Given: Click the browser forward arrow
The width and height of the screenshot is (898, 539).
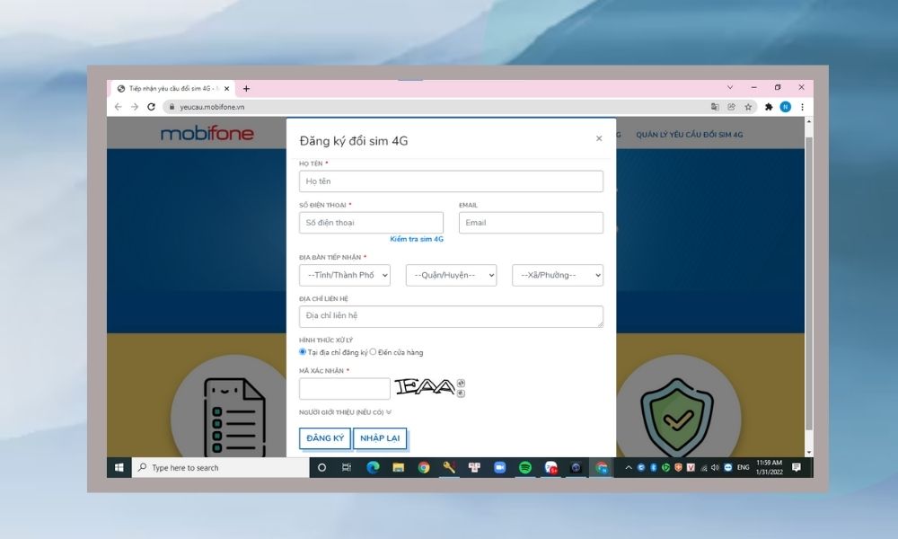Looking at the screenshot, I should click(x=135, y=107).
